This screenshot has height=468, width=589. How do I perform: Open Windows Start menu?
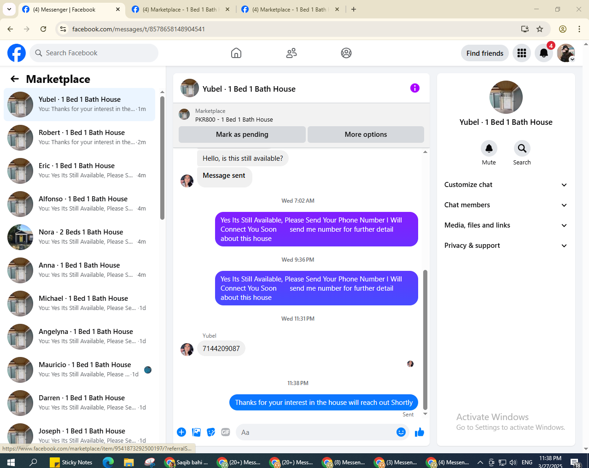(x=11, y=462)
